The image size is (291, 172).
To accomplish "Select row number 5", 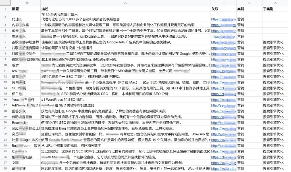I will coord(5,36).
